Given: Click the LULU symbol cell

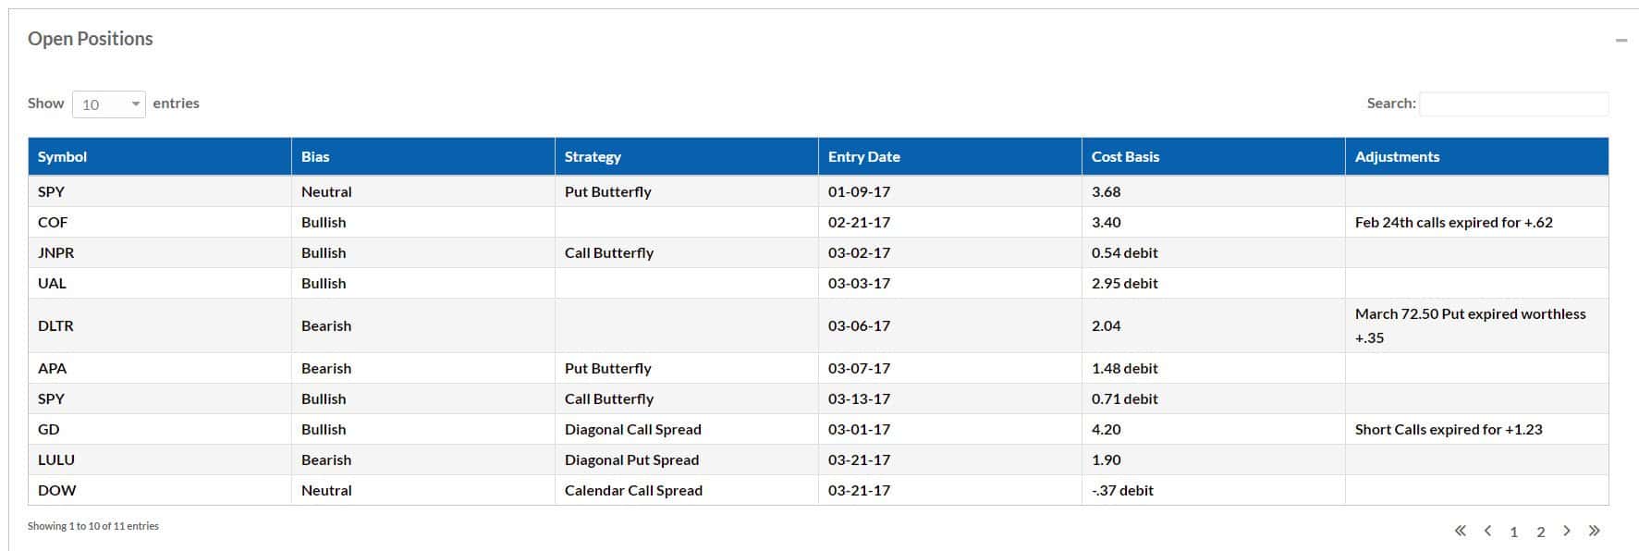Looking at the screenshot, I should tap(160, 459).
